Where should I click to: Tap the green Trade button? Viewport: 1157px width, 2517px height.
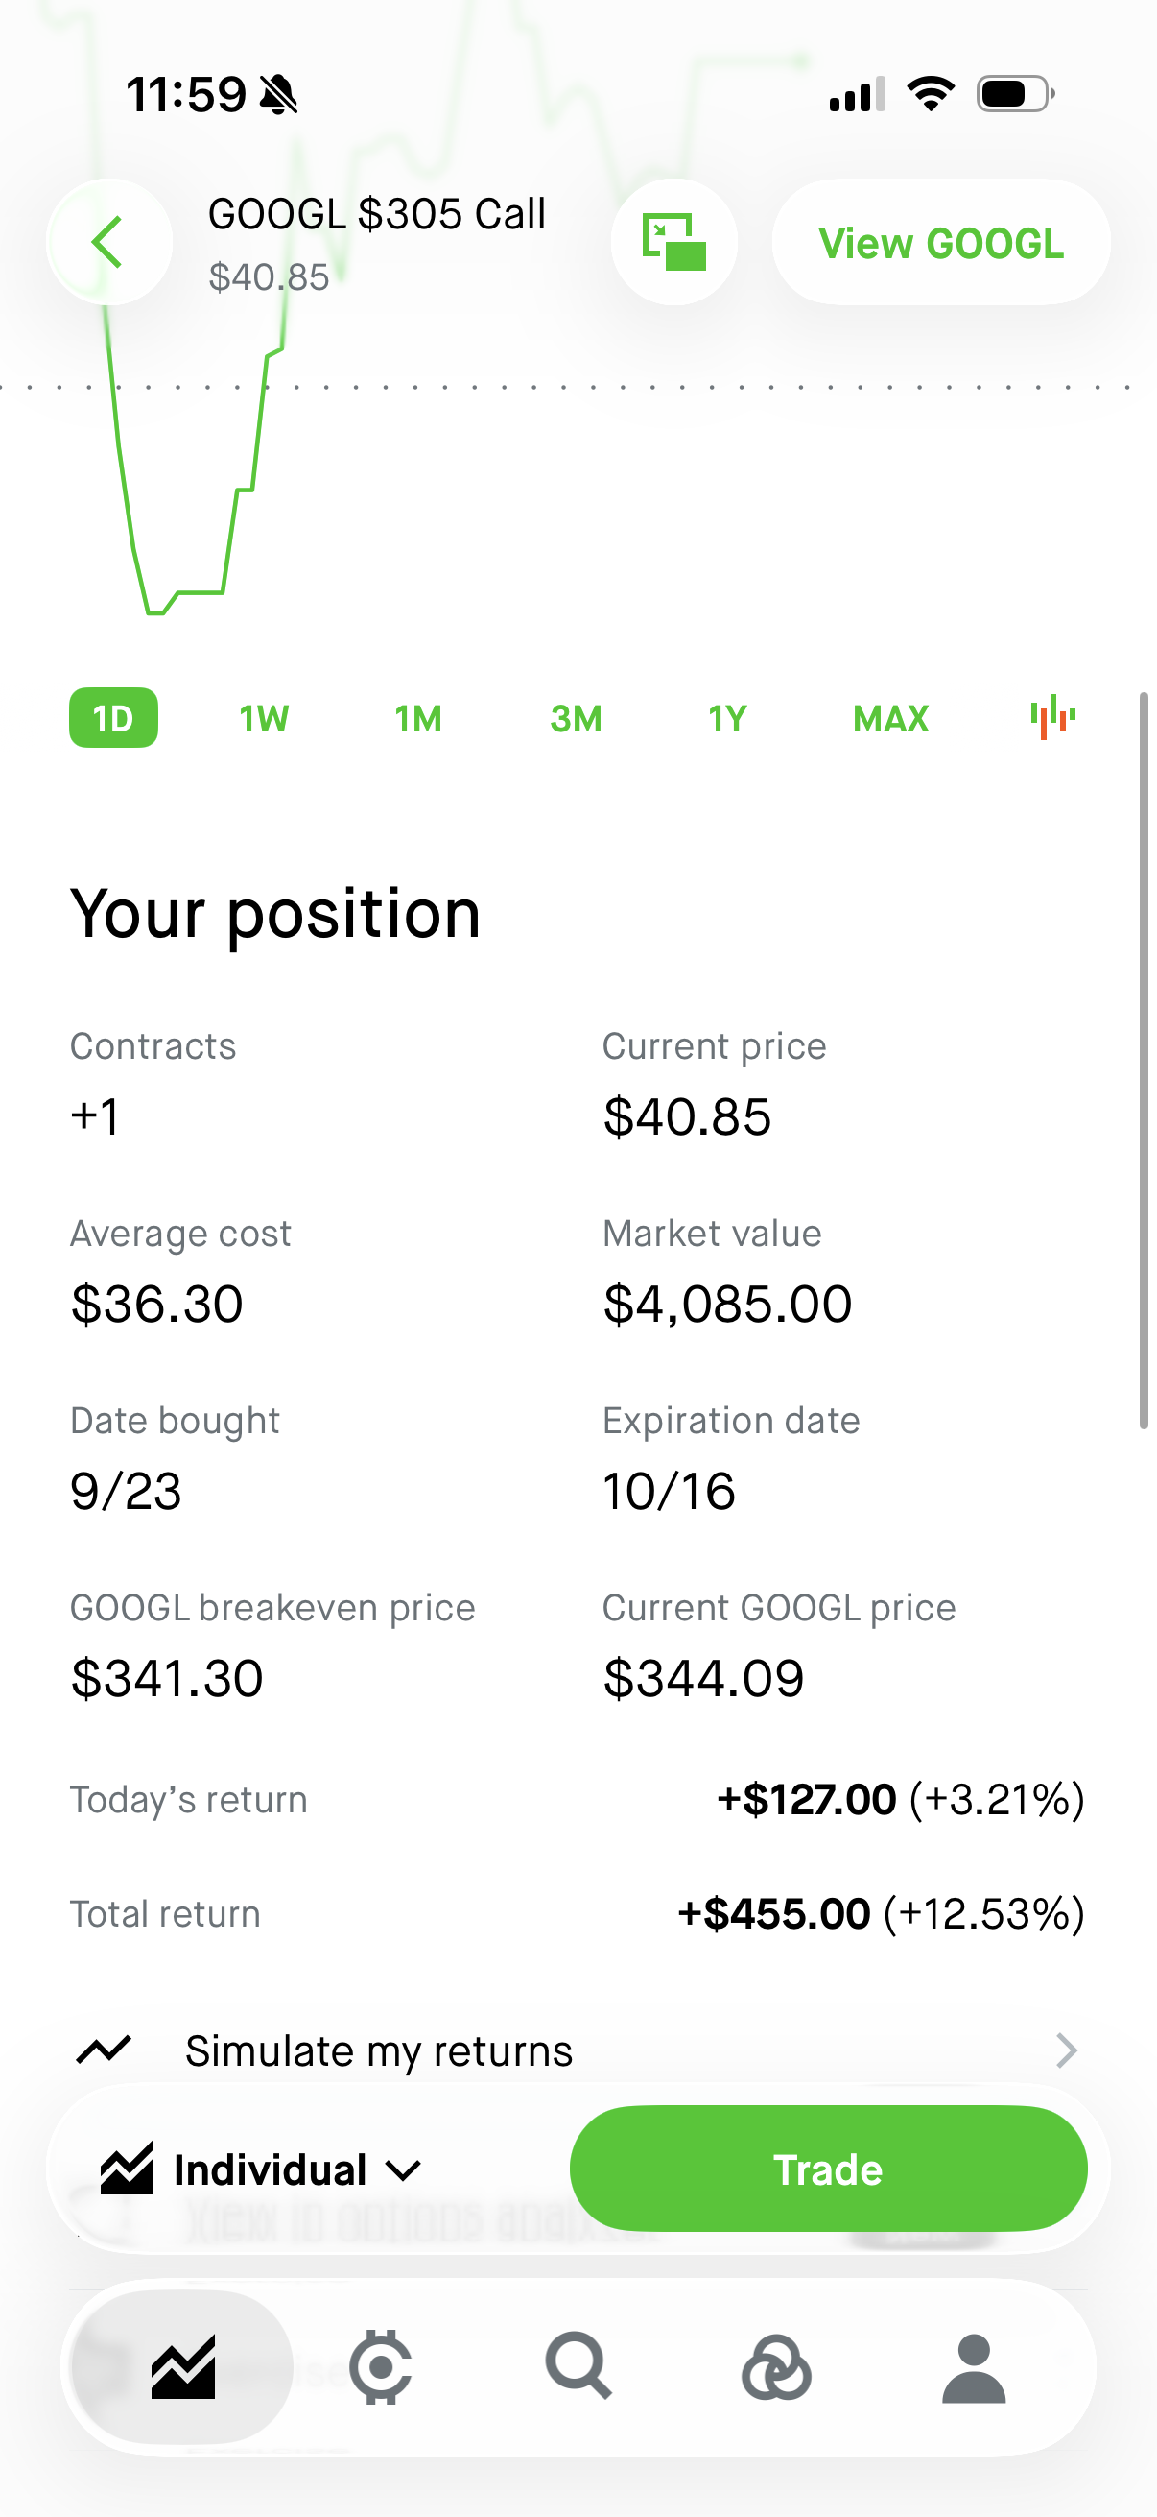pos(828,2169)
